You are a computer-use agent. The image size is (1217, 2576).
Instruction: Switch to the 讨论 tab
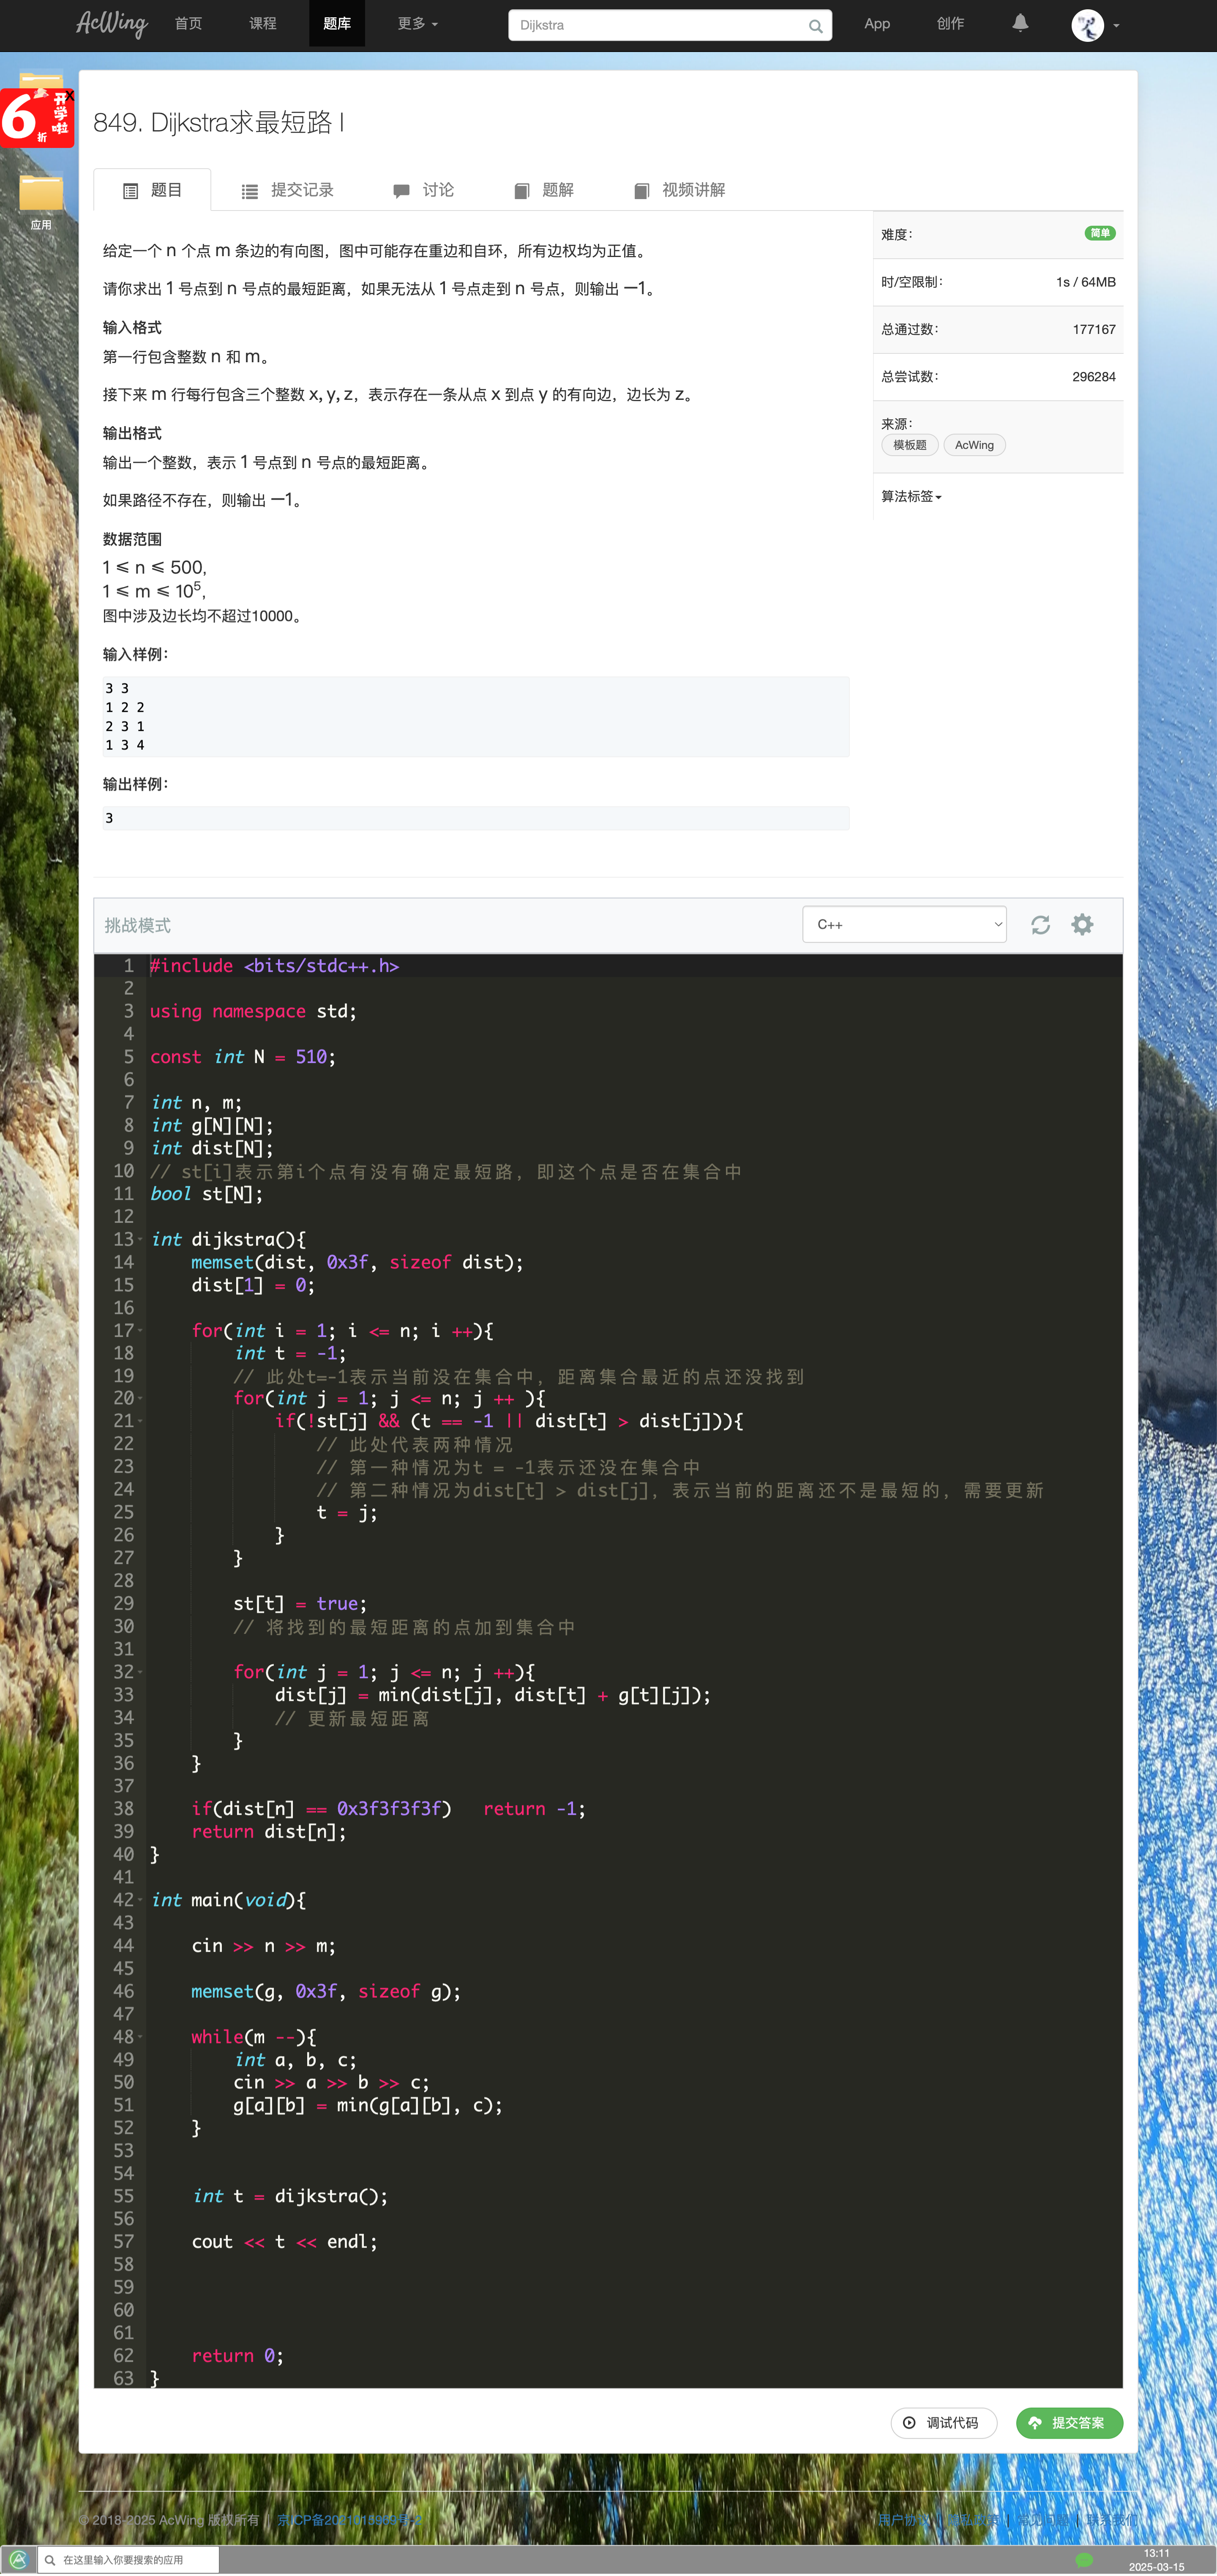(423, 190)
